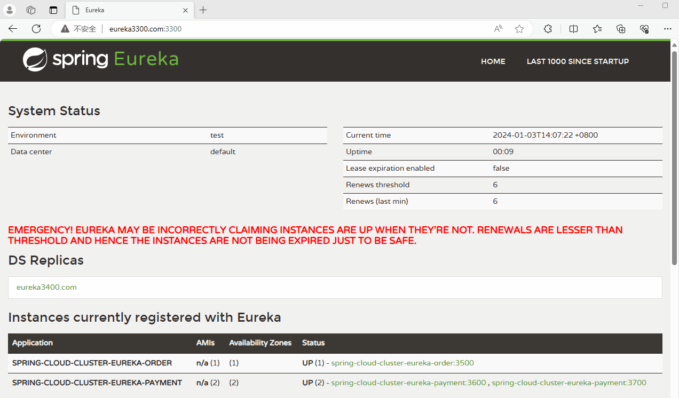This screenshot has width=679, height=398.
Task: Maximize the browser window
Action: (665, 5)
